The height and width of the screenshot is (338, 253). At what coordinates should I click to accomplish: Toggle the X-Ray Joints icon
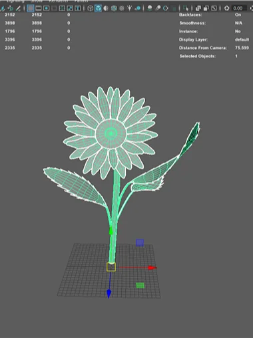tap(214, 9)
